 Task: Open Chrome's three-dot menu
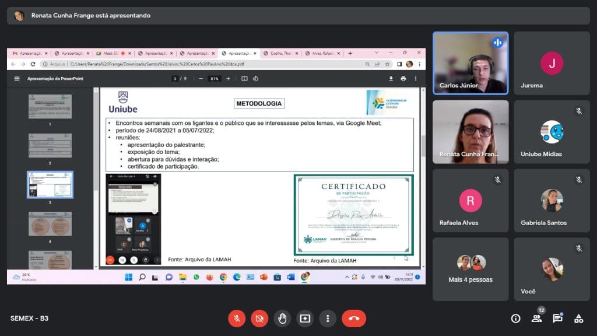click(419, 64)
